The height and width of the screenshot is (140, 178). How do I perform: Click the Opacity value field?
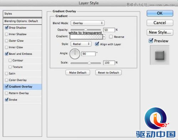109,30
